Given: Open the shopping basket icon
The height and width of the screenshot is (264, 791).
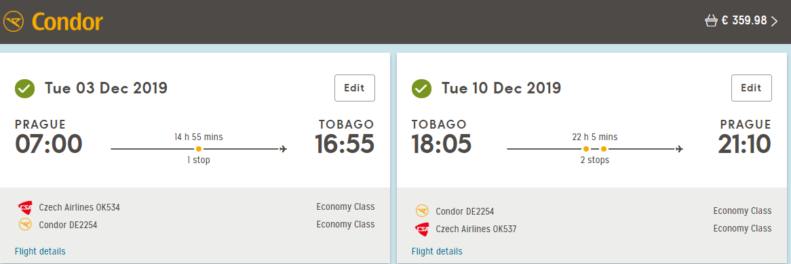Looking at the screenshot, I should pos(712,21).
